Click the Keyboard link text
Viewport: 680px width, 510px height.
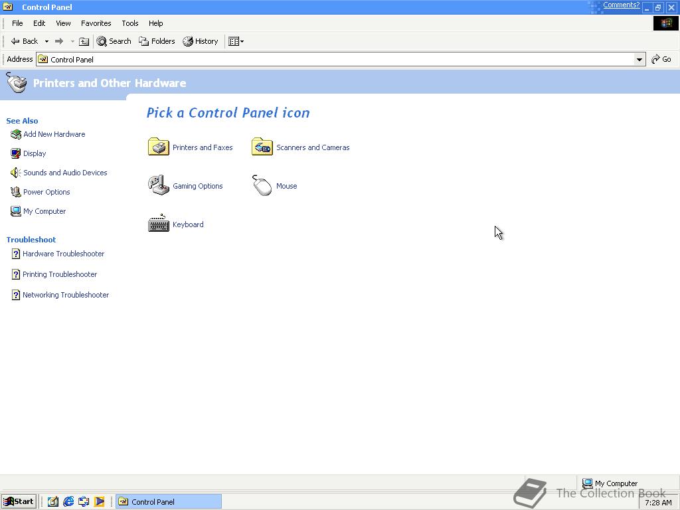point(188,224)
